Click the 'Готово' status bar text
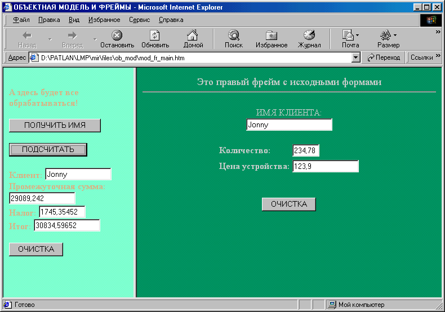 pos(24,305)
